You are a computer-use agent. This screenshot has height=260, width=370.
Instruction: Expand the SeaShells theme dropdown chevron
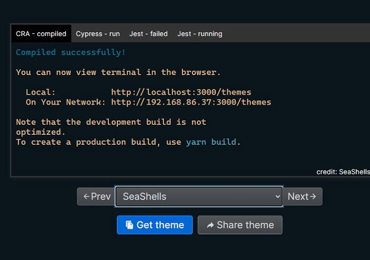click(x=277, y=196)
